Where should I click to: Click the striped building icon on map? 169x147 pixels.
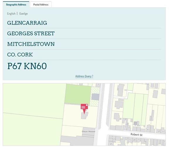coord(136,123)
